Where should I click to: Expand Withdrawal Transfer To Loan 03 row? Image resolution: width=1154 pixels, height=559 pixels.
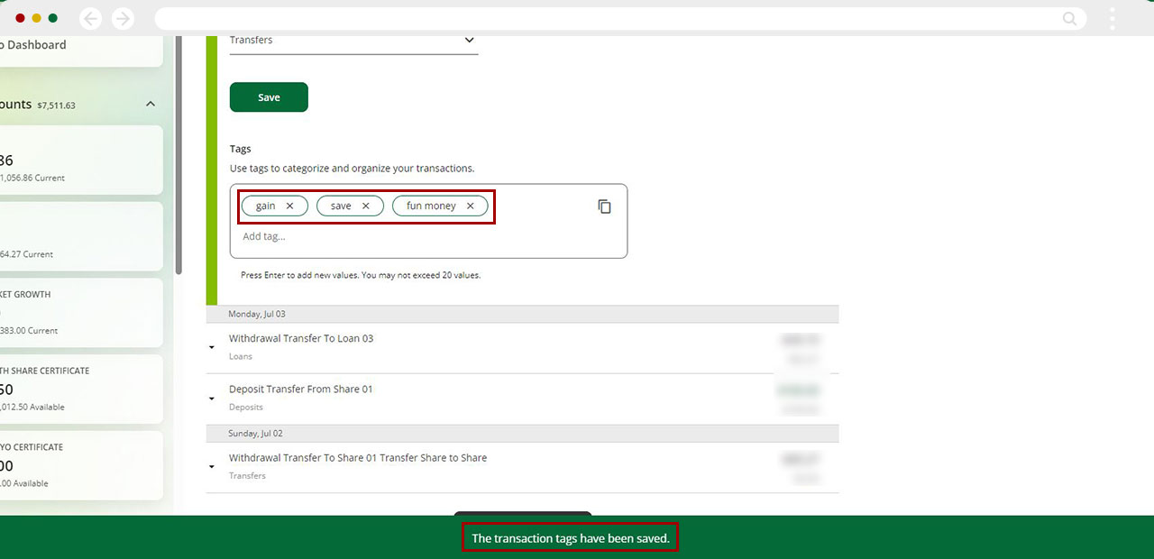[212, 347]
